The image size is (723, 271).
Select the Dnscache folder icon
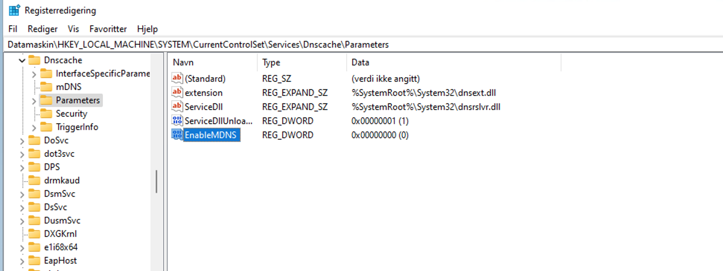(x=34, y=60)
